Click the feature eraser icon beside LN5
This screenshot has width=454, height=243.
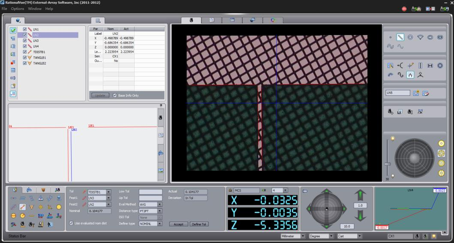(x=425, y=93)
